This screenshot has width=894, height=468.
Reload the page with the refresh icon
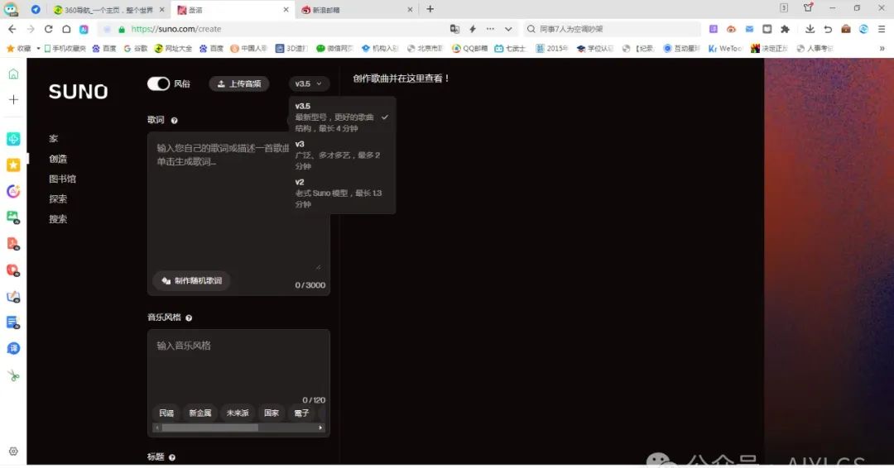tap(49, 29)
